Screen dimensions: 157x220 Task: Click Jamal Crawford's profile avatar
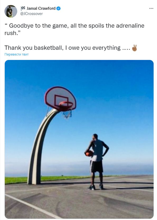tap(11, 11)
